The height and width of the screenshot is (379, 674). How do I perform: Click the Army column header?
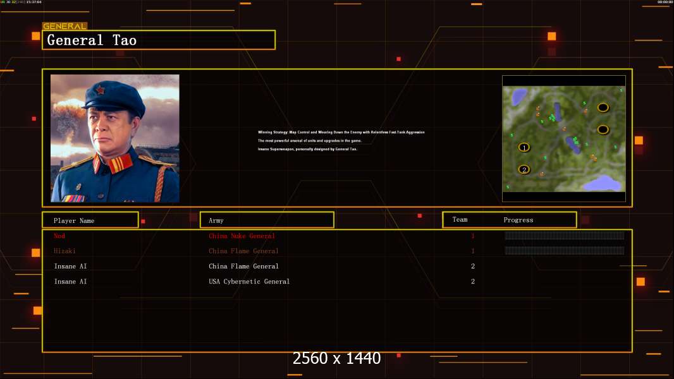point(267,220)
